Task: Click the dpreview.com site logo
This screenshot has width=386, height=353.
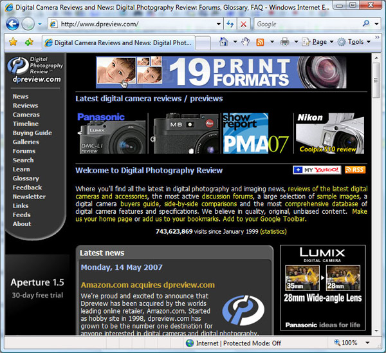Action: [35, 70]
